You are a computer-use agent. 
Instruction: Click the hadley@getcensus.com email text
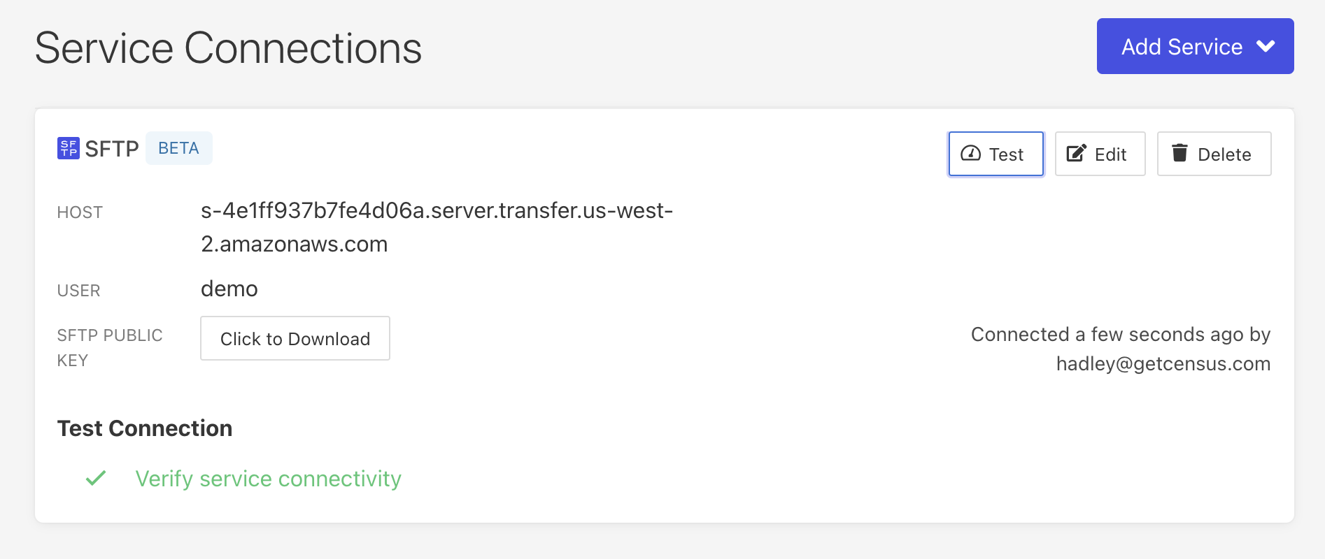tap(1163, 364)
